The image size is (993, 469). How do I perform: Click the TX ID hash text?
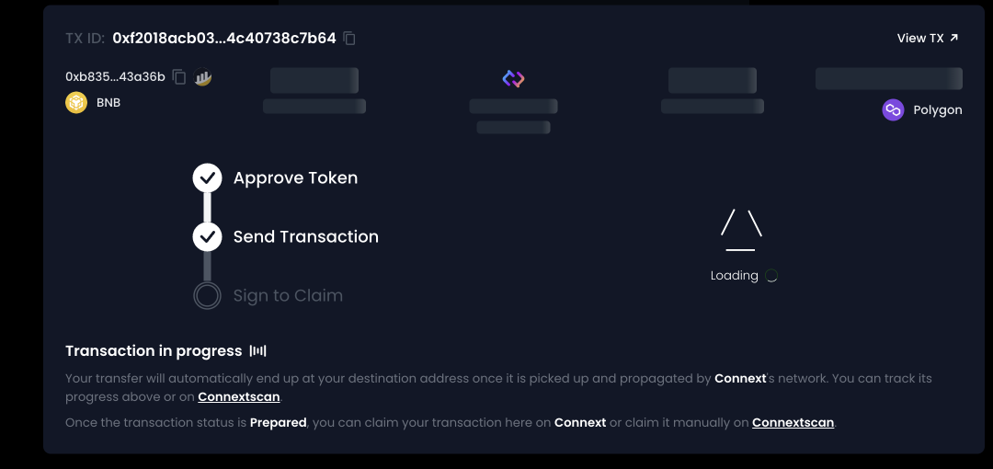(x=224, y=39)
